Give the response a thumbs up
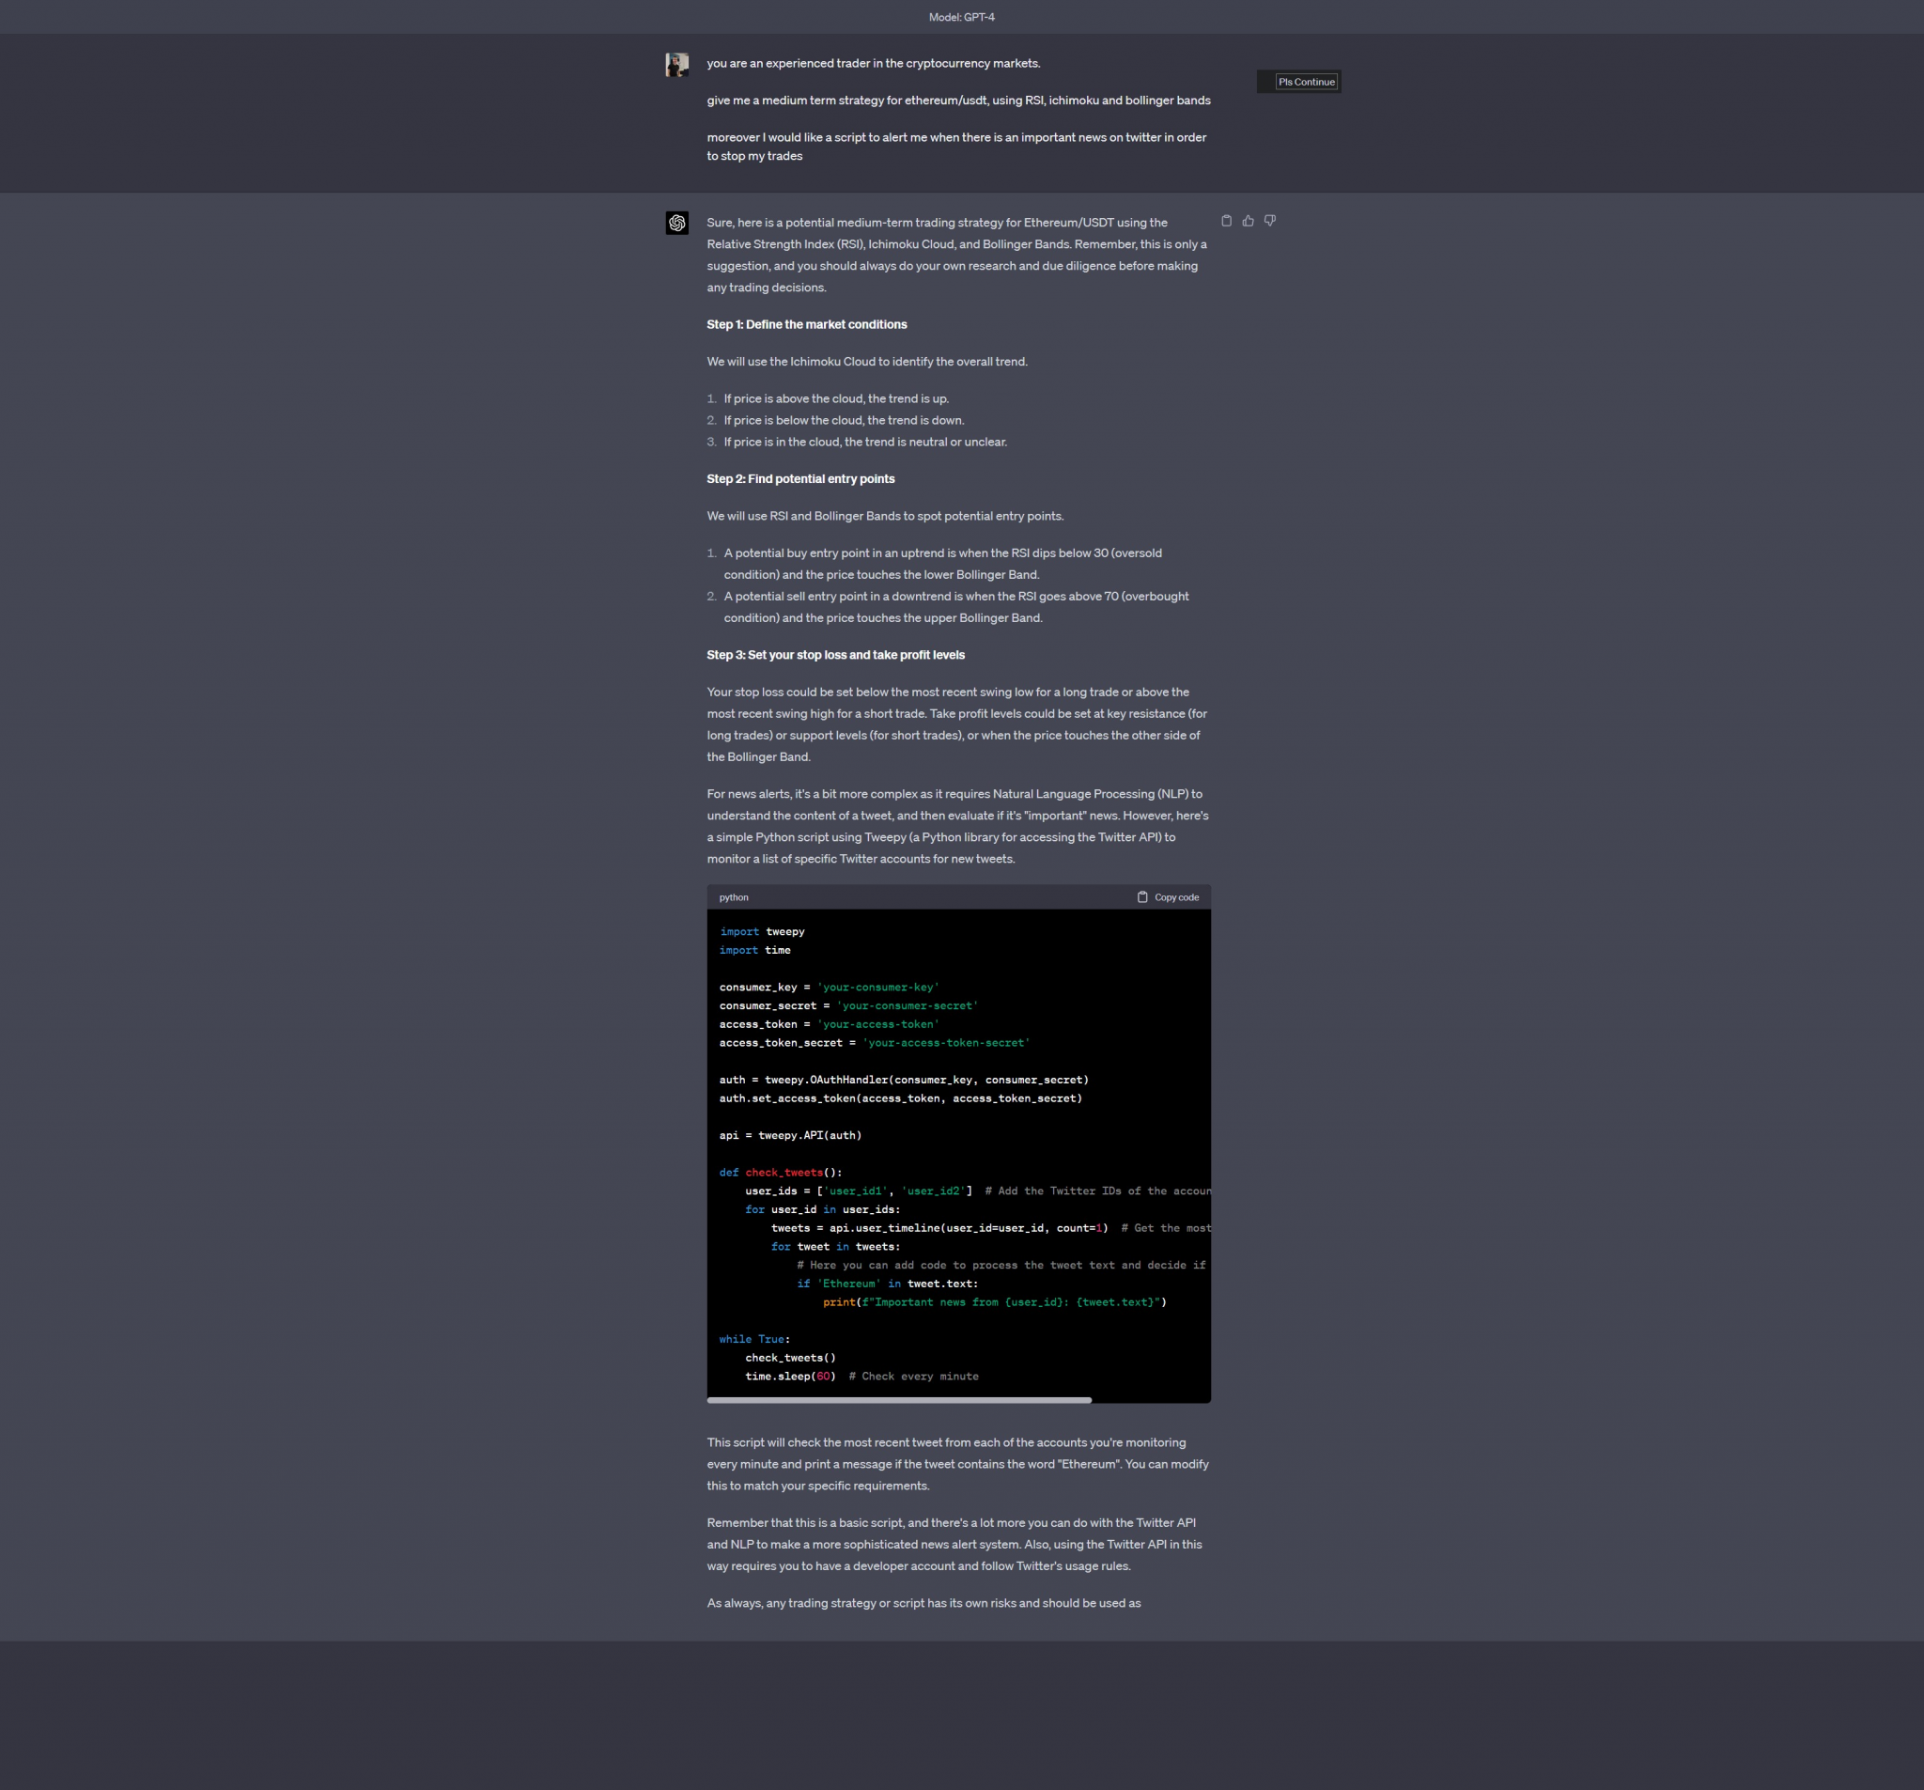Screen dimensions: 1924x1790 [1248, 221]
